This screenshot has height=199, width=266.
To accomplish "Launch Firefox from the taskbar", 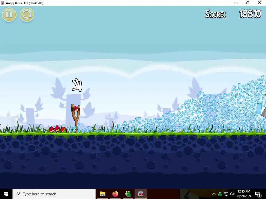I will (115, 194).
